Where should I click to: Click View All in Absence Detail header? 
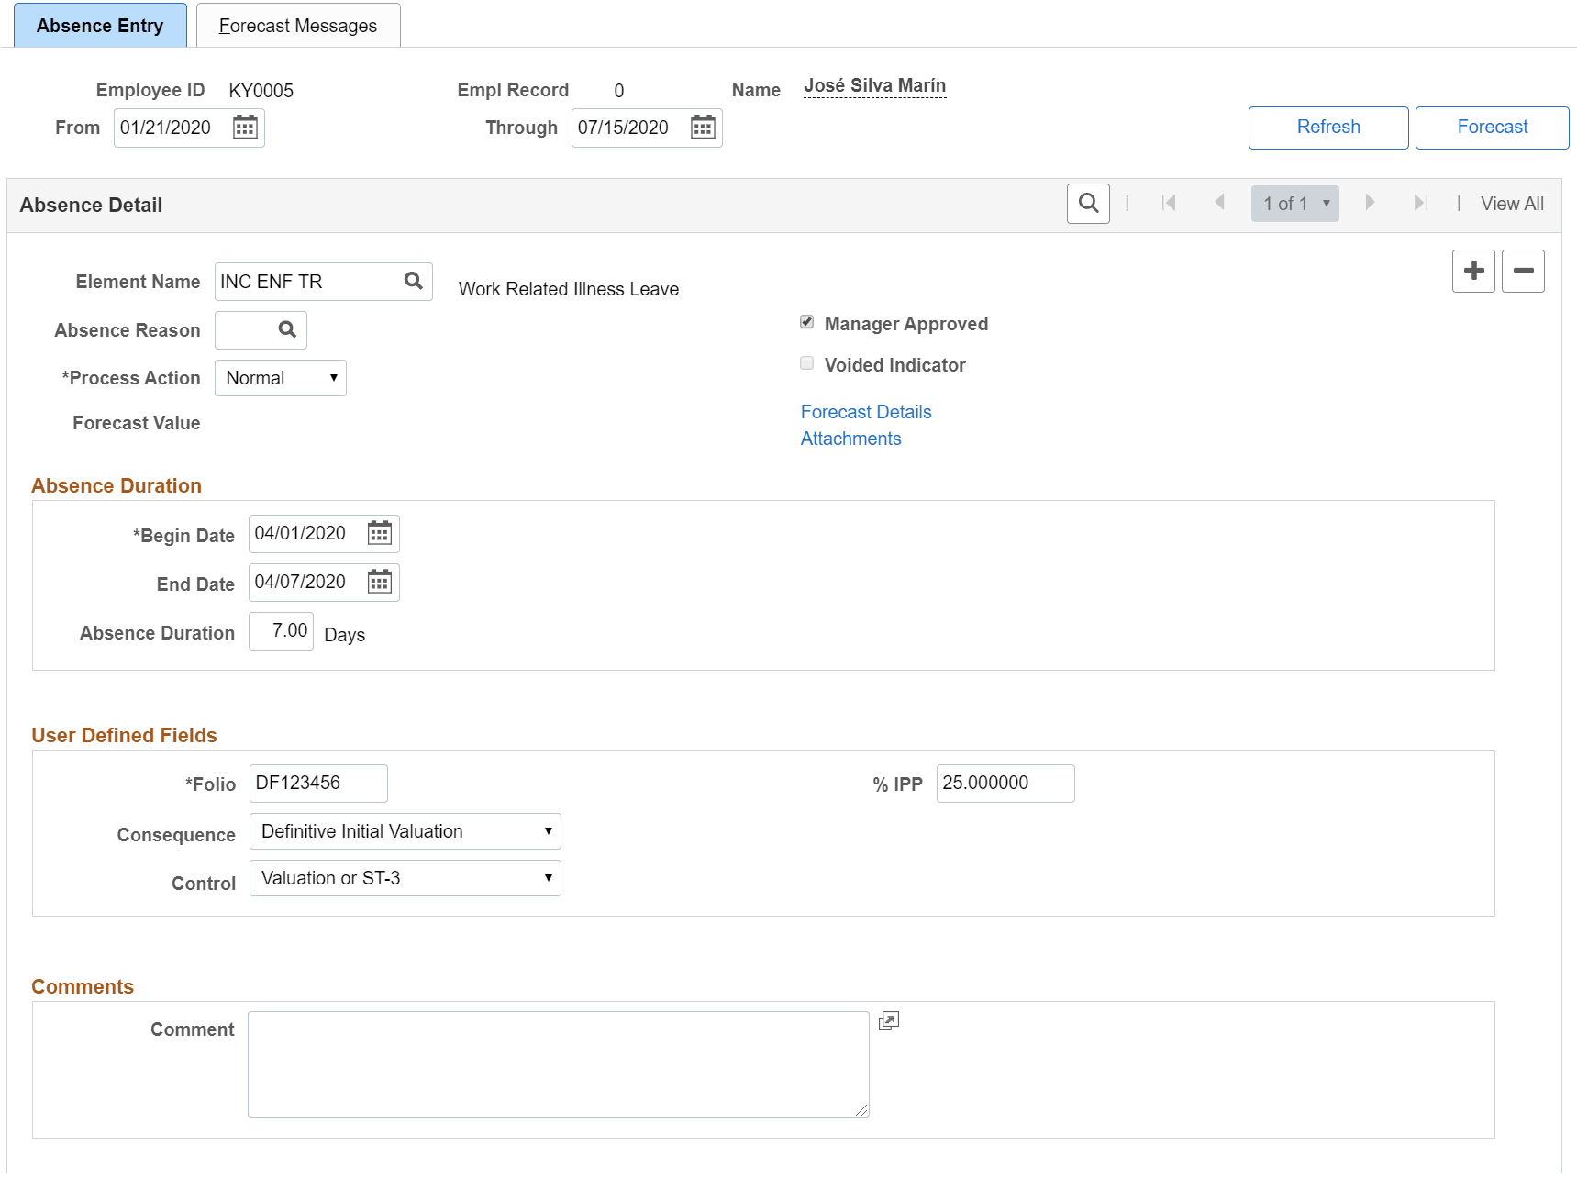pyautogui.click(x=1512, y=204)
